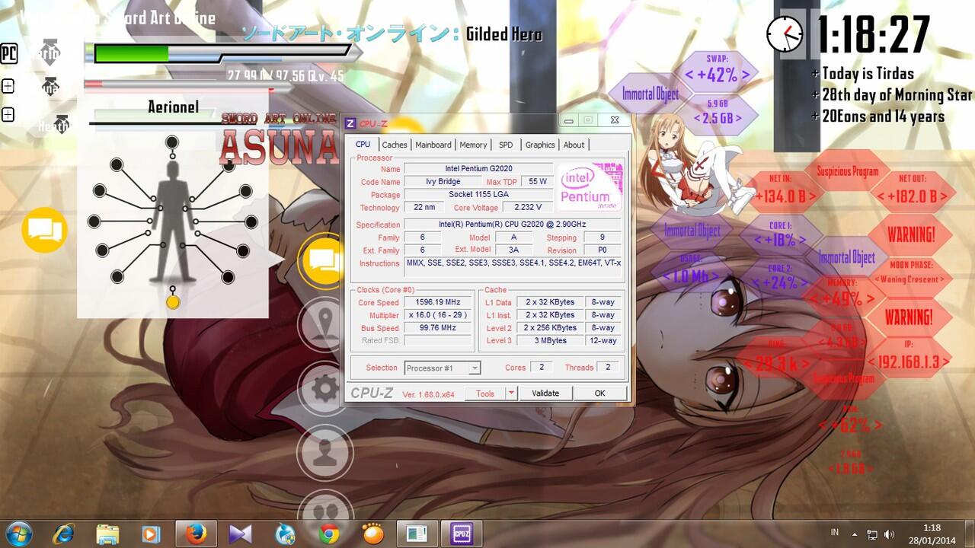Image resolution: width=975 pixels, height=548 pixels.
Task: Open the About tab
Action: 574,145
